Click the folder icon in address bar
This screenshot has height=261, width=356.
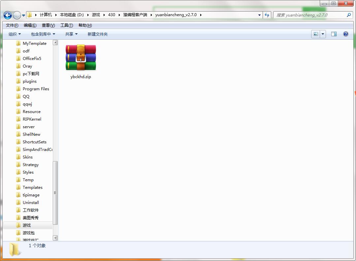click(29, 15)
